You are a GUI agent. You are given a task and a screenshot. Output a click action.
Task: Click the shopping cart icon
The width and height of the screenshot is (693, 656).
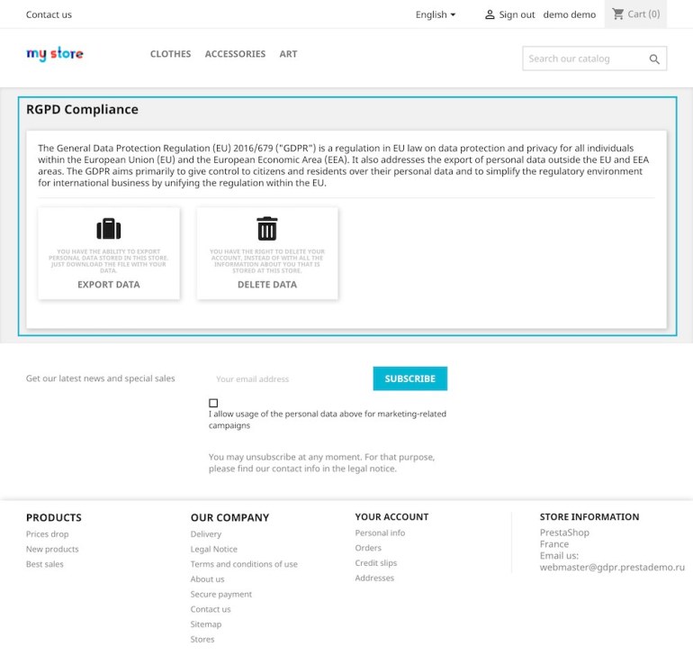618,14
